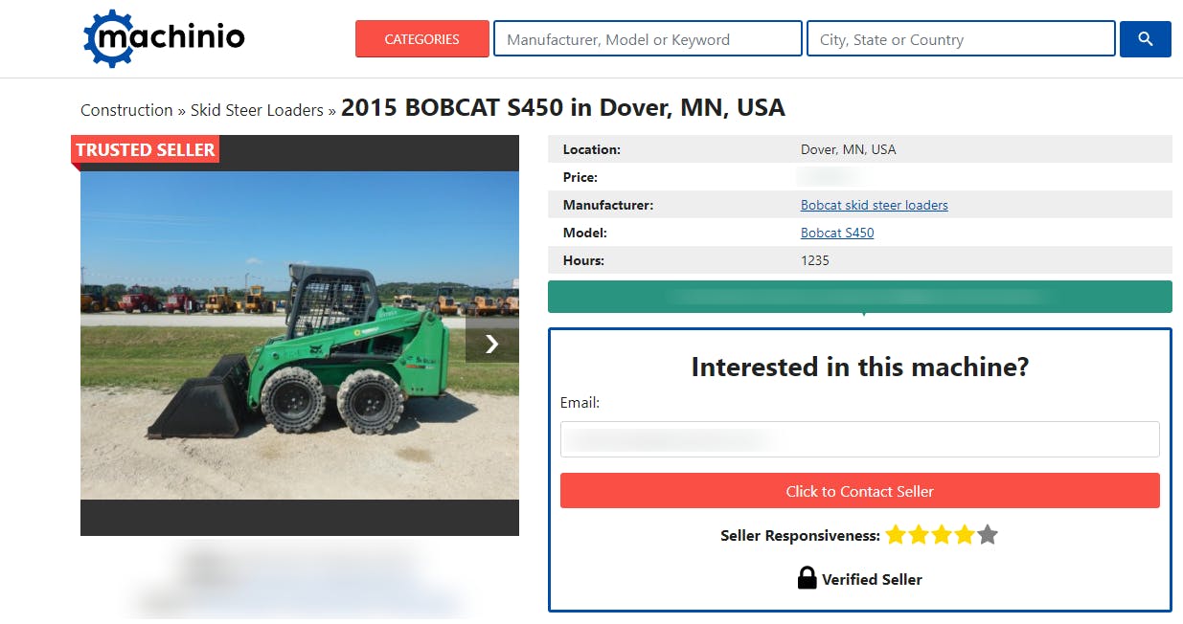The width and height of the screenshot is (1183, 624).
Task: Click the Price row label
Action: pos(580,177)
